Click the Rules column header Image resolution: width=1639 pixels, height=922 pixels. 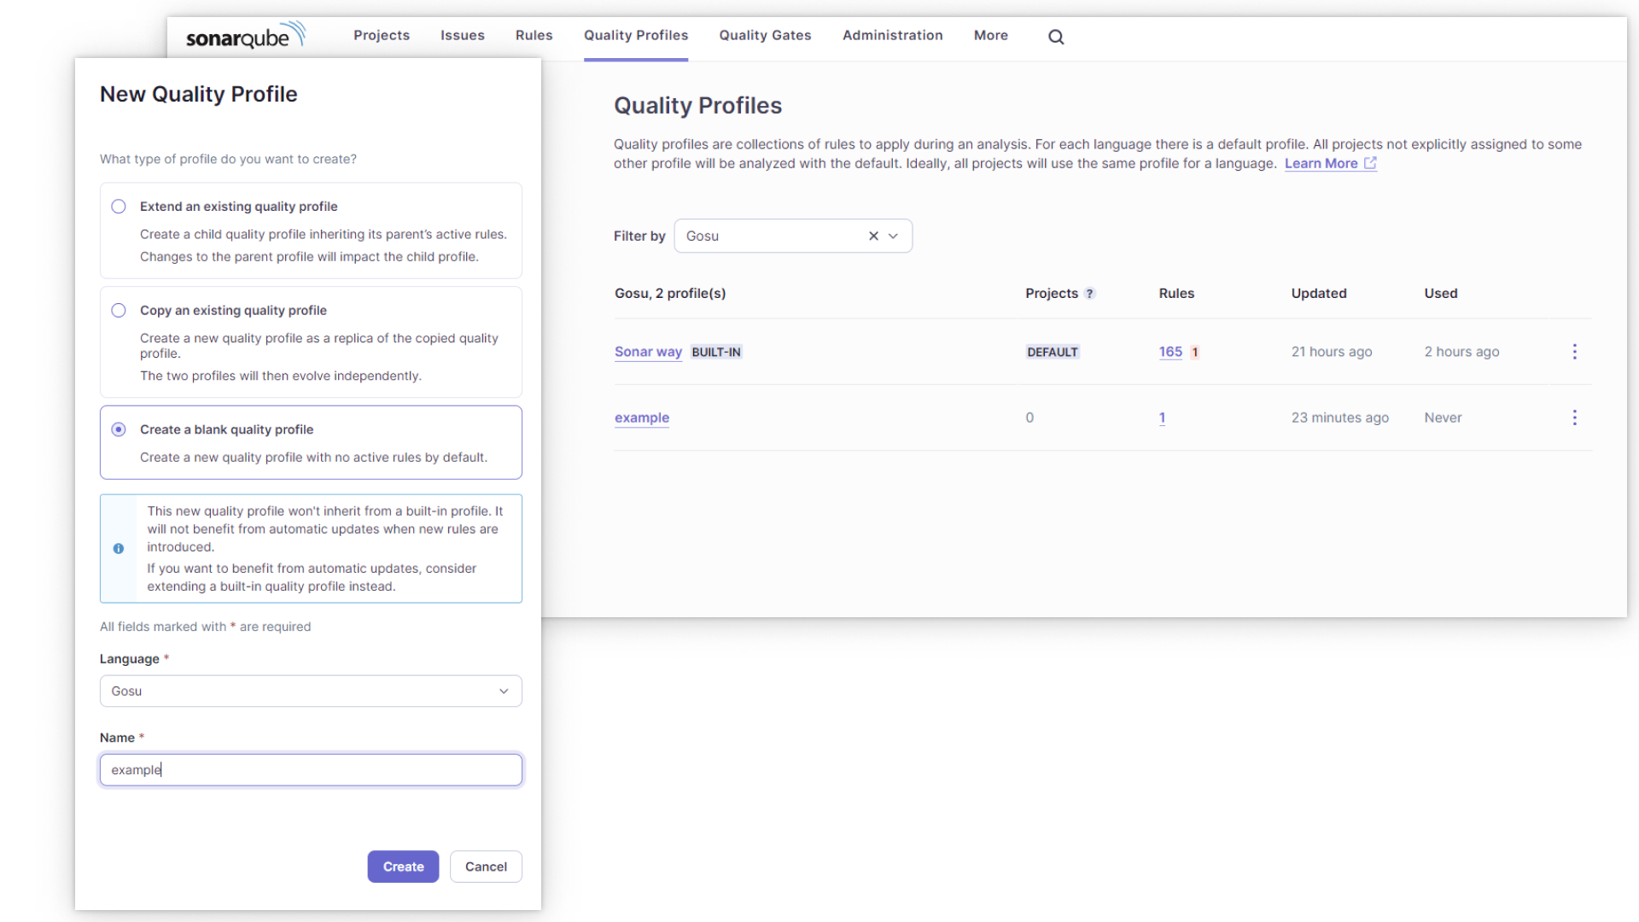pos(1176,294)
